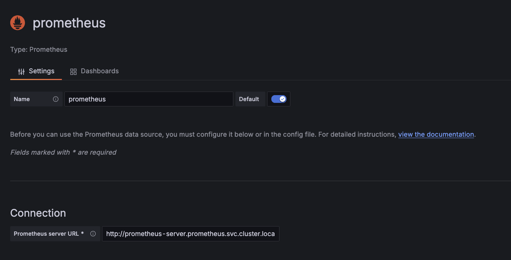Screen dimensions: 511x260
Task: Click the Prometheus server URL input field
Action: click(x=190, y=234)
